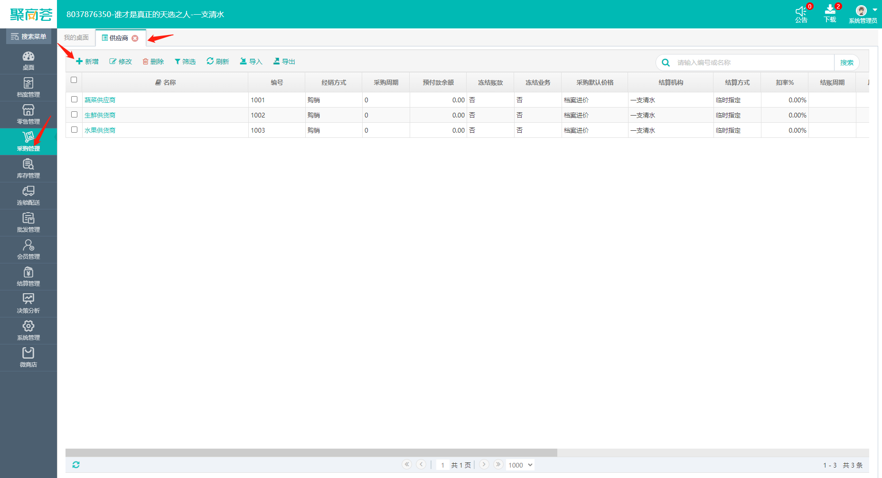Image resolution: width=882 pixels, height=478 pixels.
Task: Open 会员管理 in the sidebar
Action: click(x=28, y=249)
